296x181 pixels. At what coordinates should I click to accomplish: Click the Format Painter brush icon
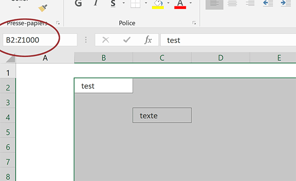click(x=42, y=8)
